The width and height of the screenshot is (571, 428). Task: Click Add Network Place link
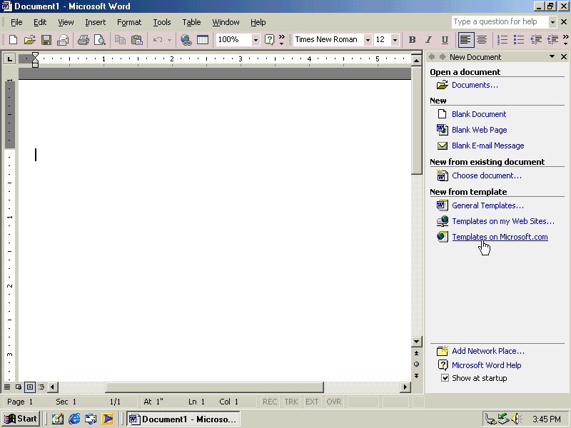coord(488,351)
